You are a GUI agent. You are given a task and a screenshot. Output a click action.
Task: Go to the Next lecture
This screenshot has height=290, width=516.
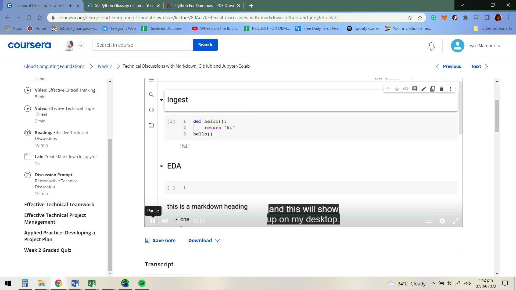click(x=476, y=66)
